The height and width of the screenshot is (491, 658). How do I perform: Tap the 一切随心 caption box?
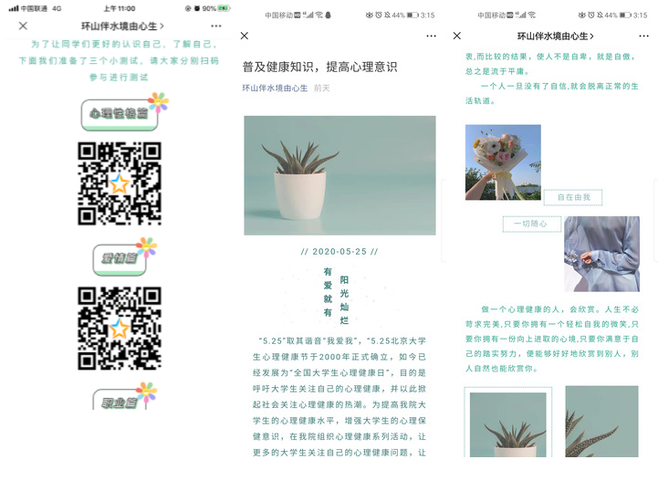[x=530, y=224]
